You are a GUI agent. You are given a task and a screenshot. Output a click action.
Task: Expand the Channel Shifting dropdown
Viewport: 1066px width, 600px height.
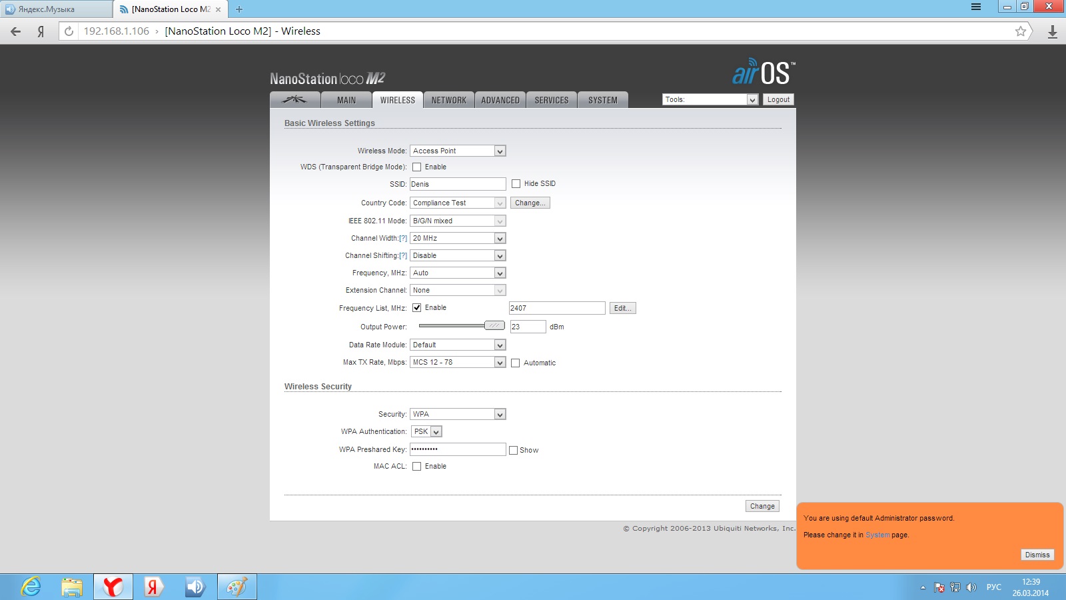pos(458,256)
